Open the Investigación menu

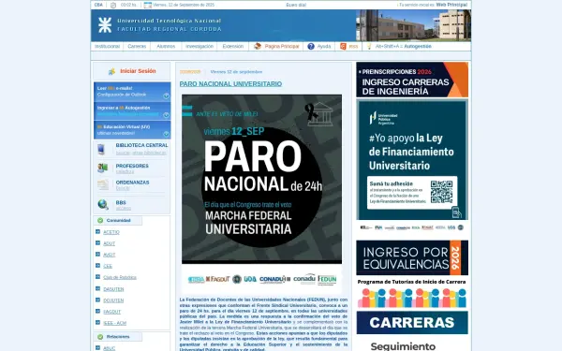(200, 46)
